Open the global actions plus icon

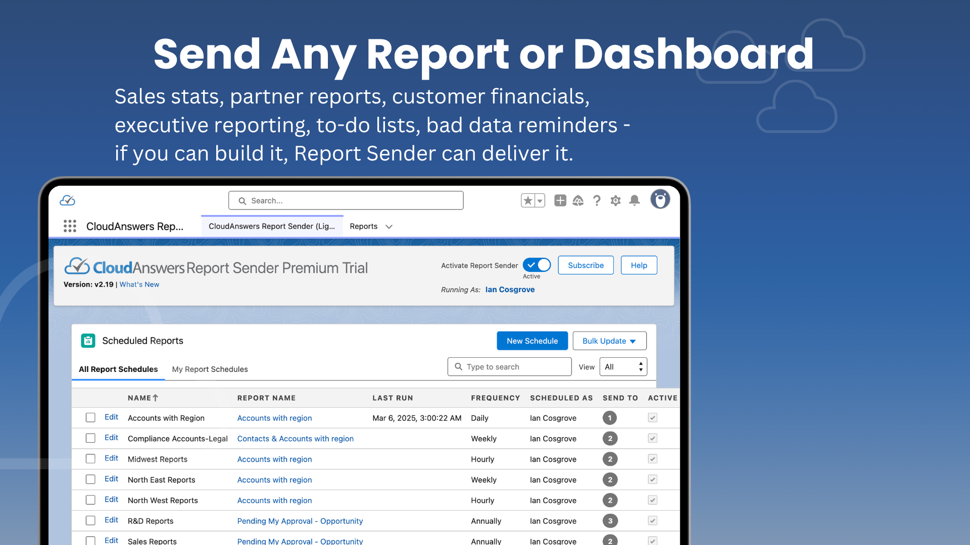560,200
